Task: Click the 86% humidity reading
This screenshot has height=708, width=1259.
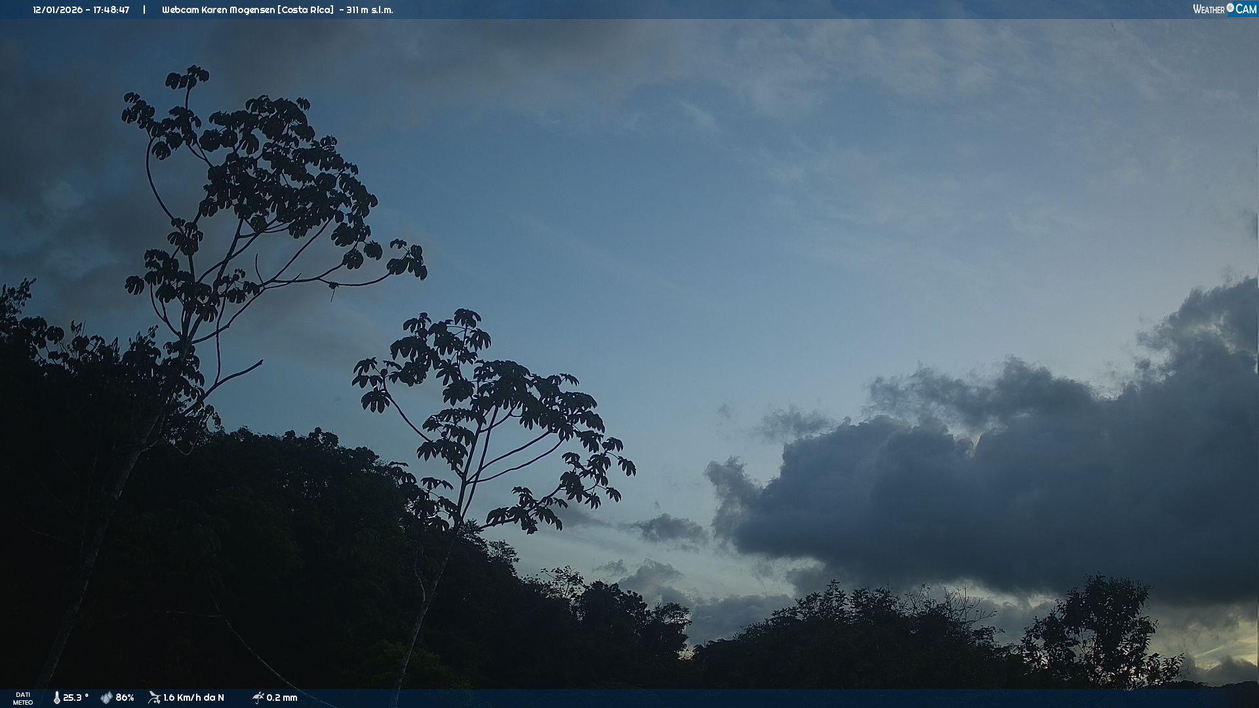Action: pyautogui.click(x=125, y=698)
